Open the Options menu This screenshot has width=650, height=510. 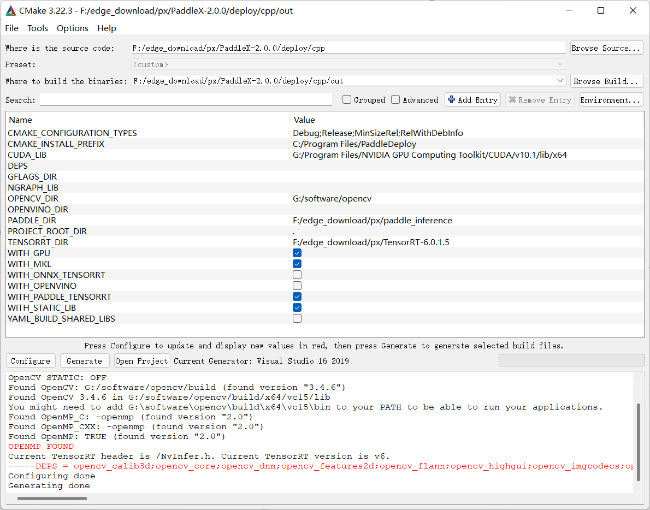[73, 28]
